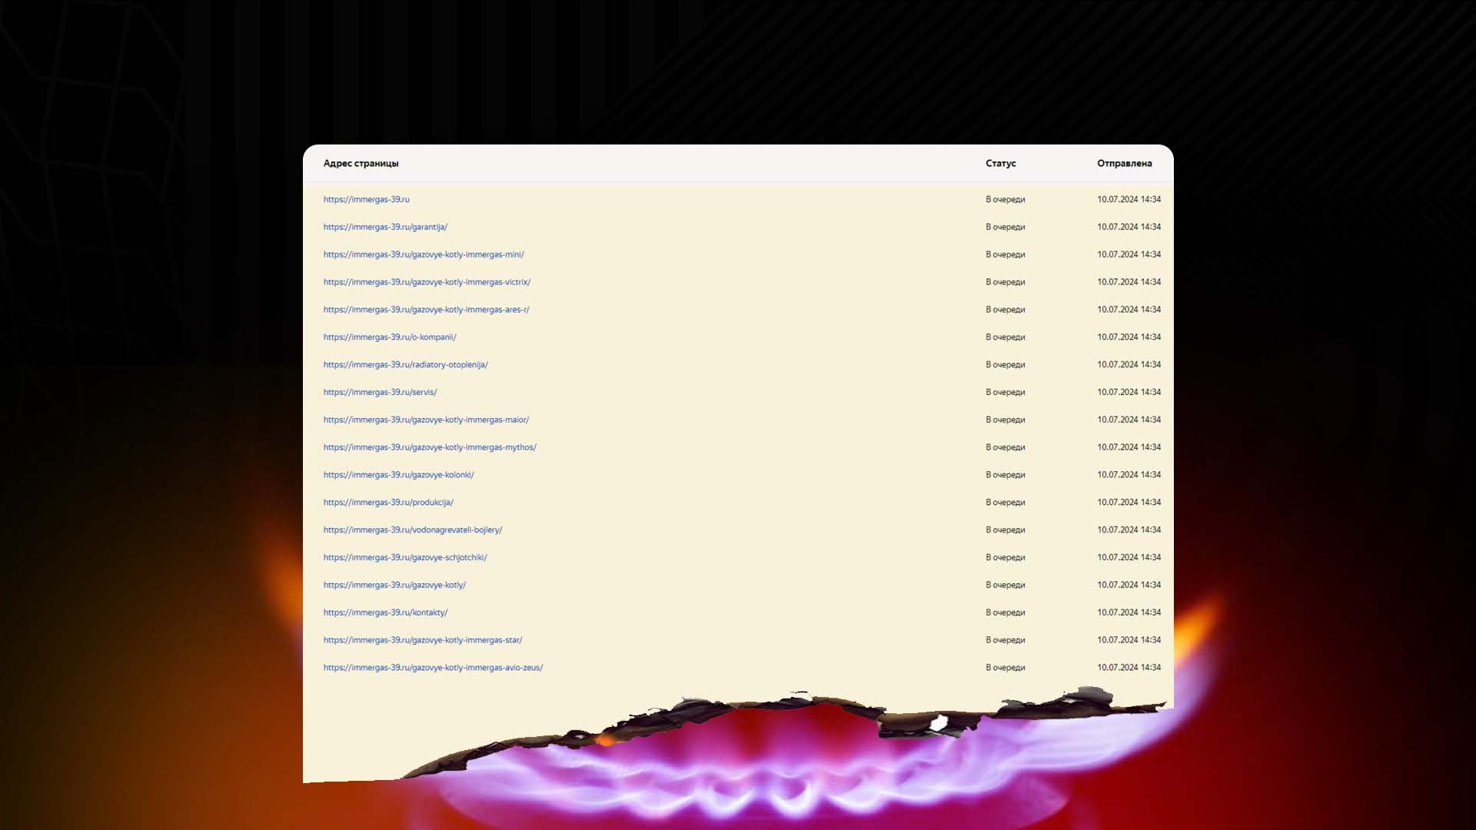Click the 'Статус' column header
This screenshot has width=1476, height=830.
tap(1000, 164)
